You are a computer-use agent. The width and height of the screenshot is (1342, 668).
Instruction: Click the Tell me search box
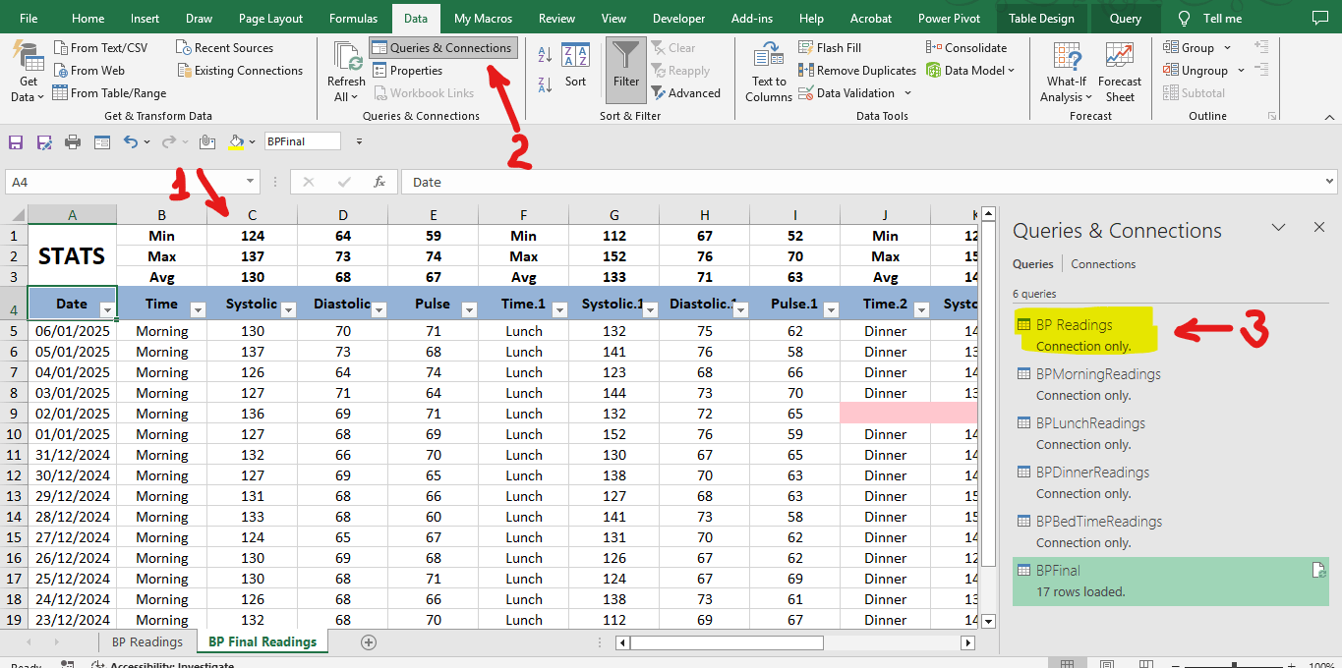tap(1211, 18)
